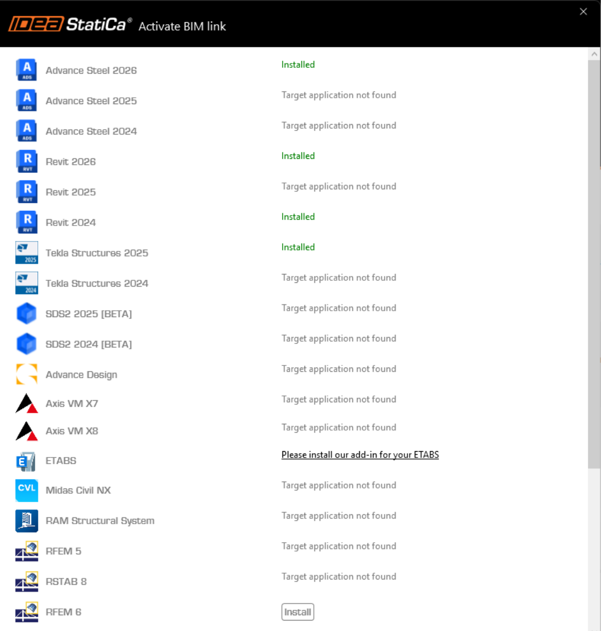Click the SDS2 2025 BETA icon
The image size is (601, 631).
pos(26,314)
